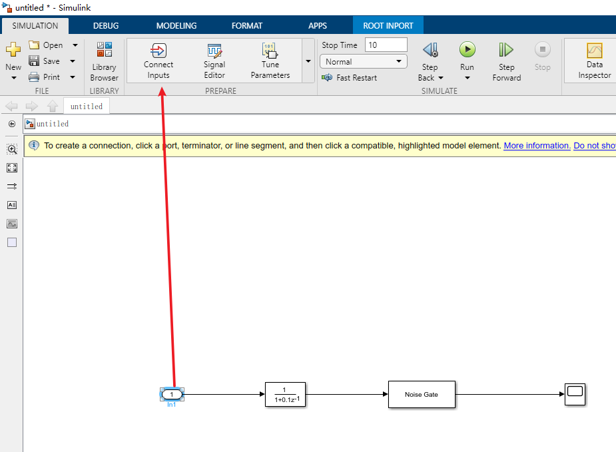Viewport: 616px width, 452px height.
Task: Select the In1 inport block
Action: pos(172,394)
